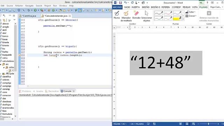Switch to the CORRESP ribbon tab
This screenshot has width=224, height=126.
pos(176,7)
